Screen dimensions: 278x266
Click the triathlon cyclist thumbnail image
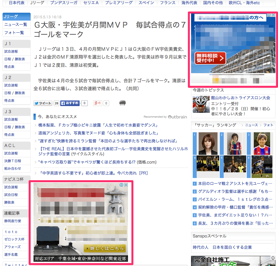201,104
